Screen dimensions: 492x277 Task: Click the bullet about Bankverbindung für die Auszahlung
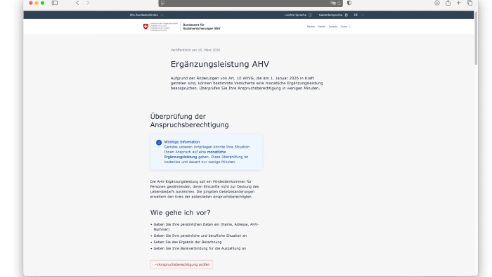(200, 248)
